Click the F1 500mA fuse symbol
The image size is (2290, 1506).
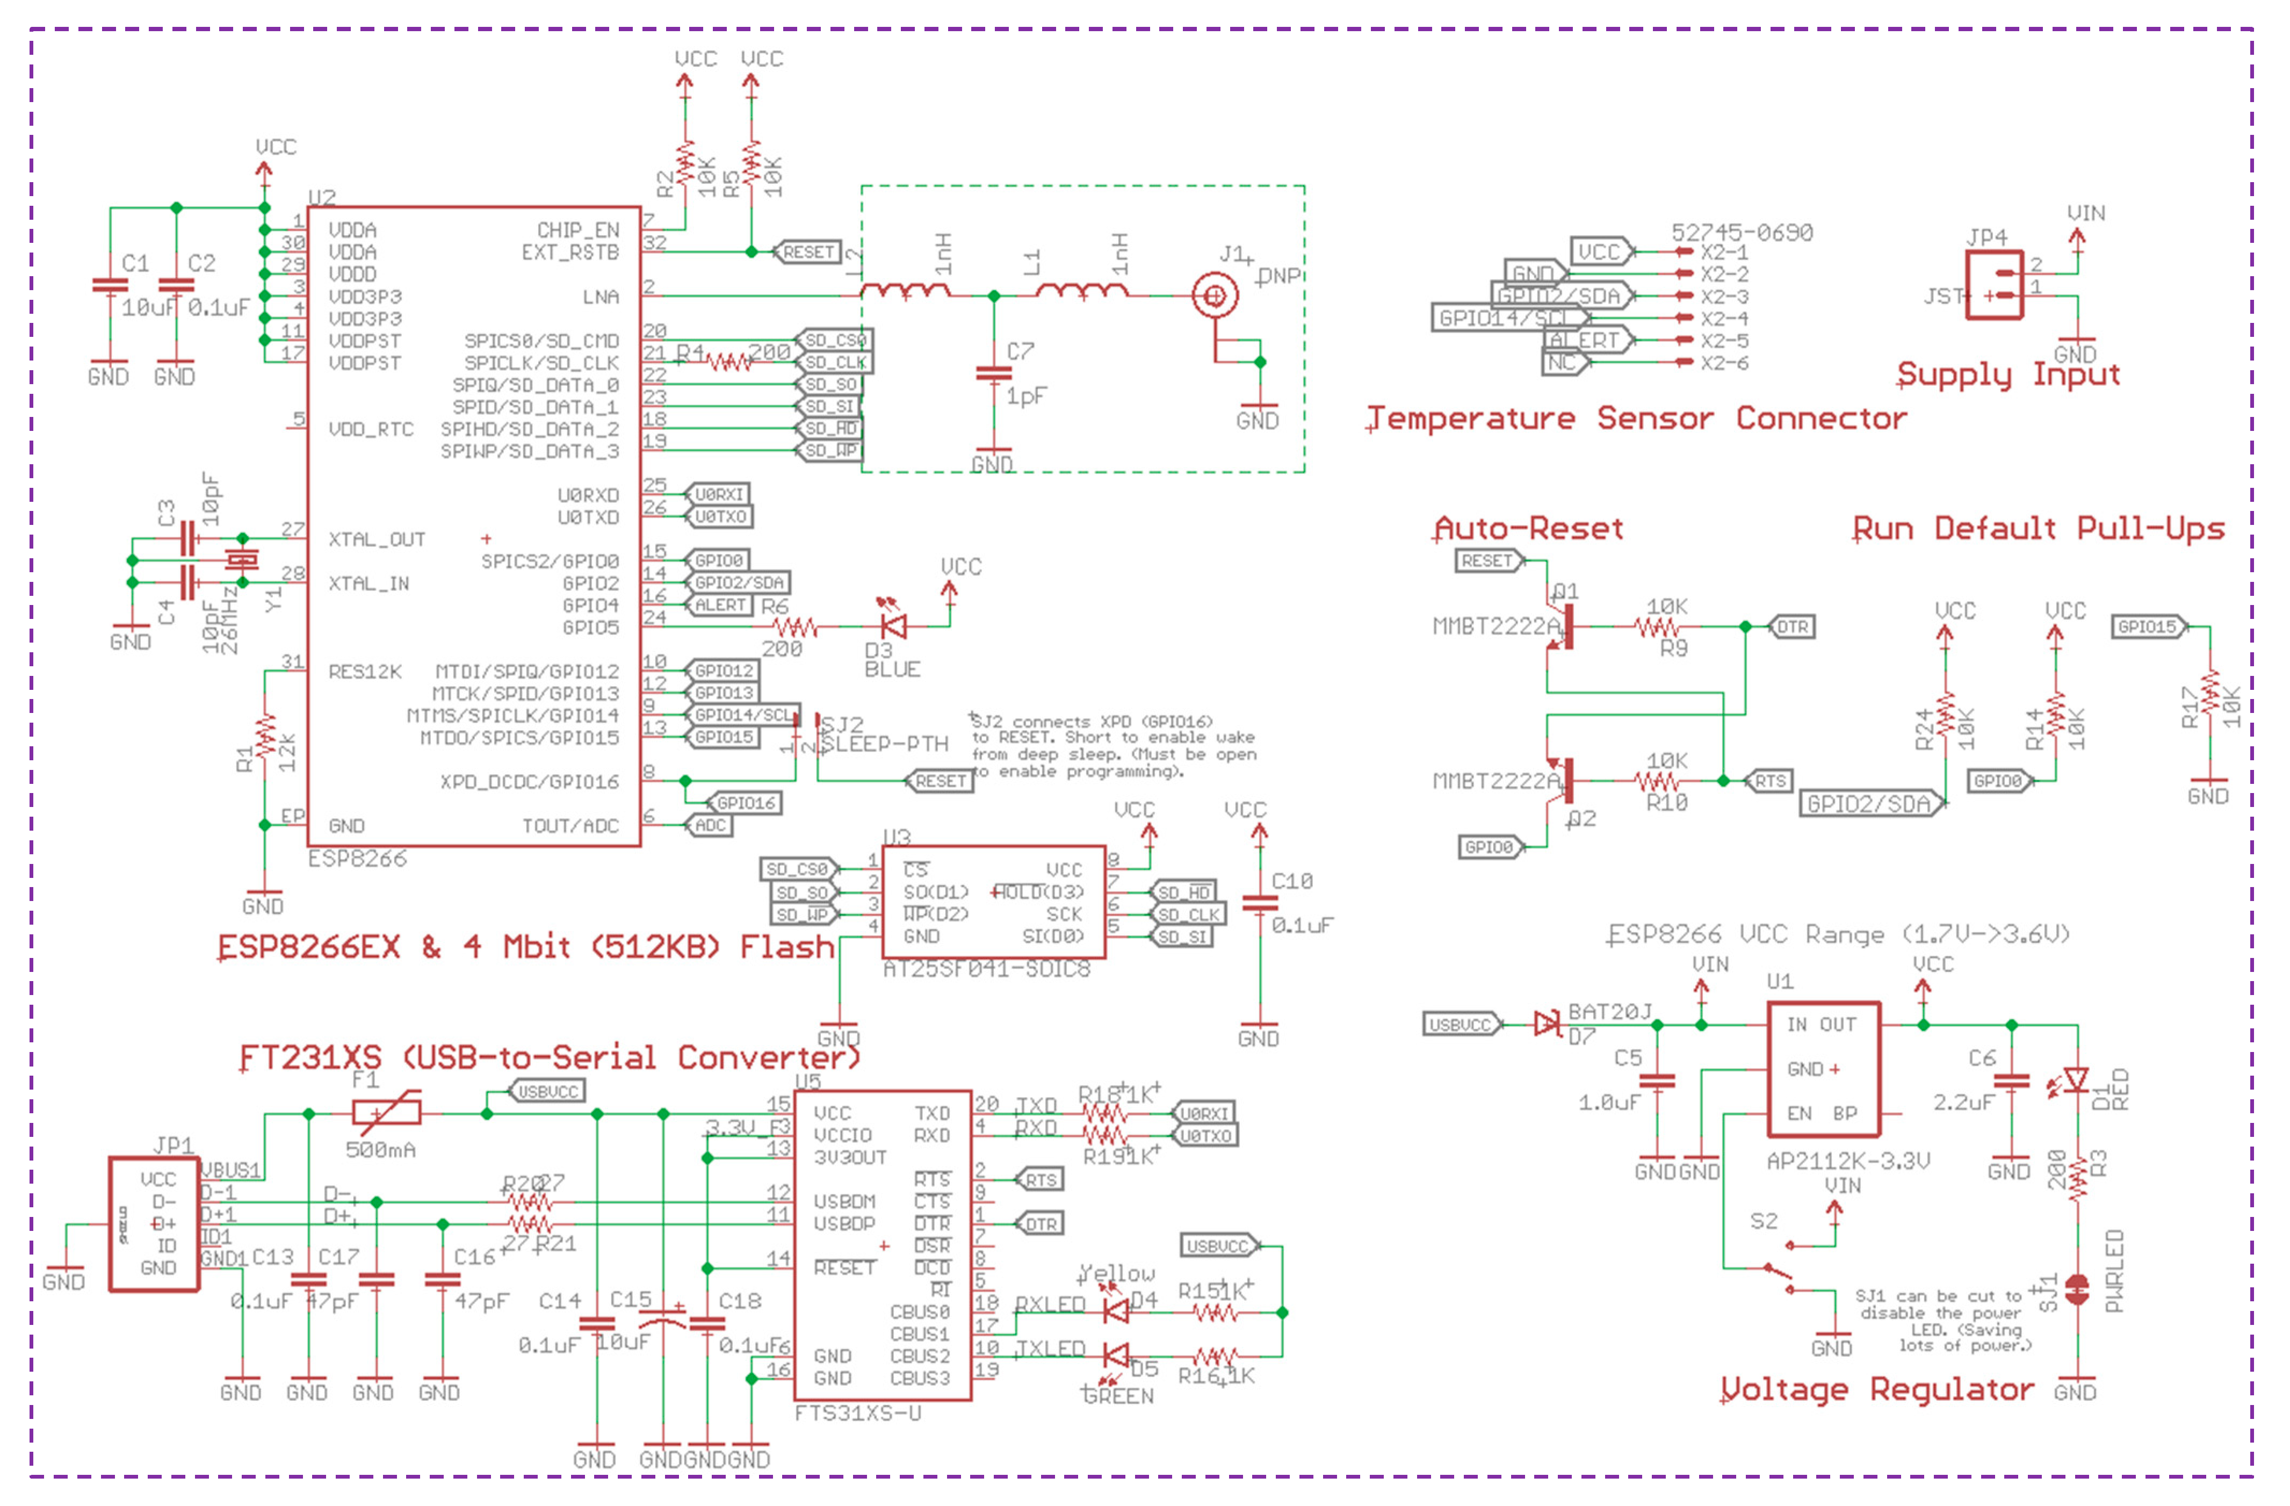[387, 1113]
